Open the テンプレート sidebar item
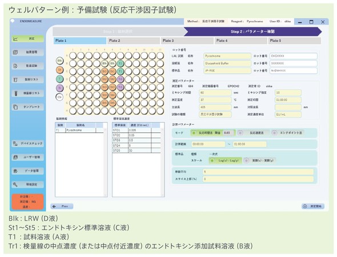The image size is (337, 257). (x=28, y=107)
